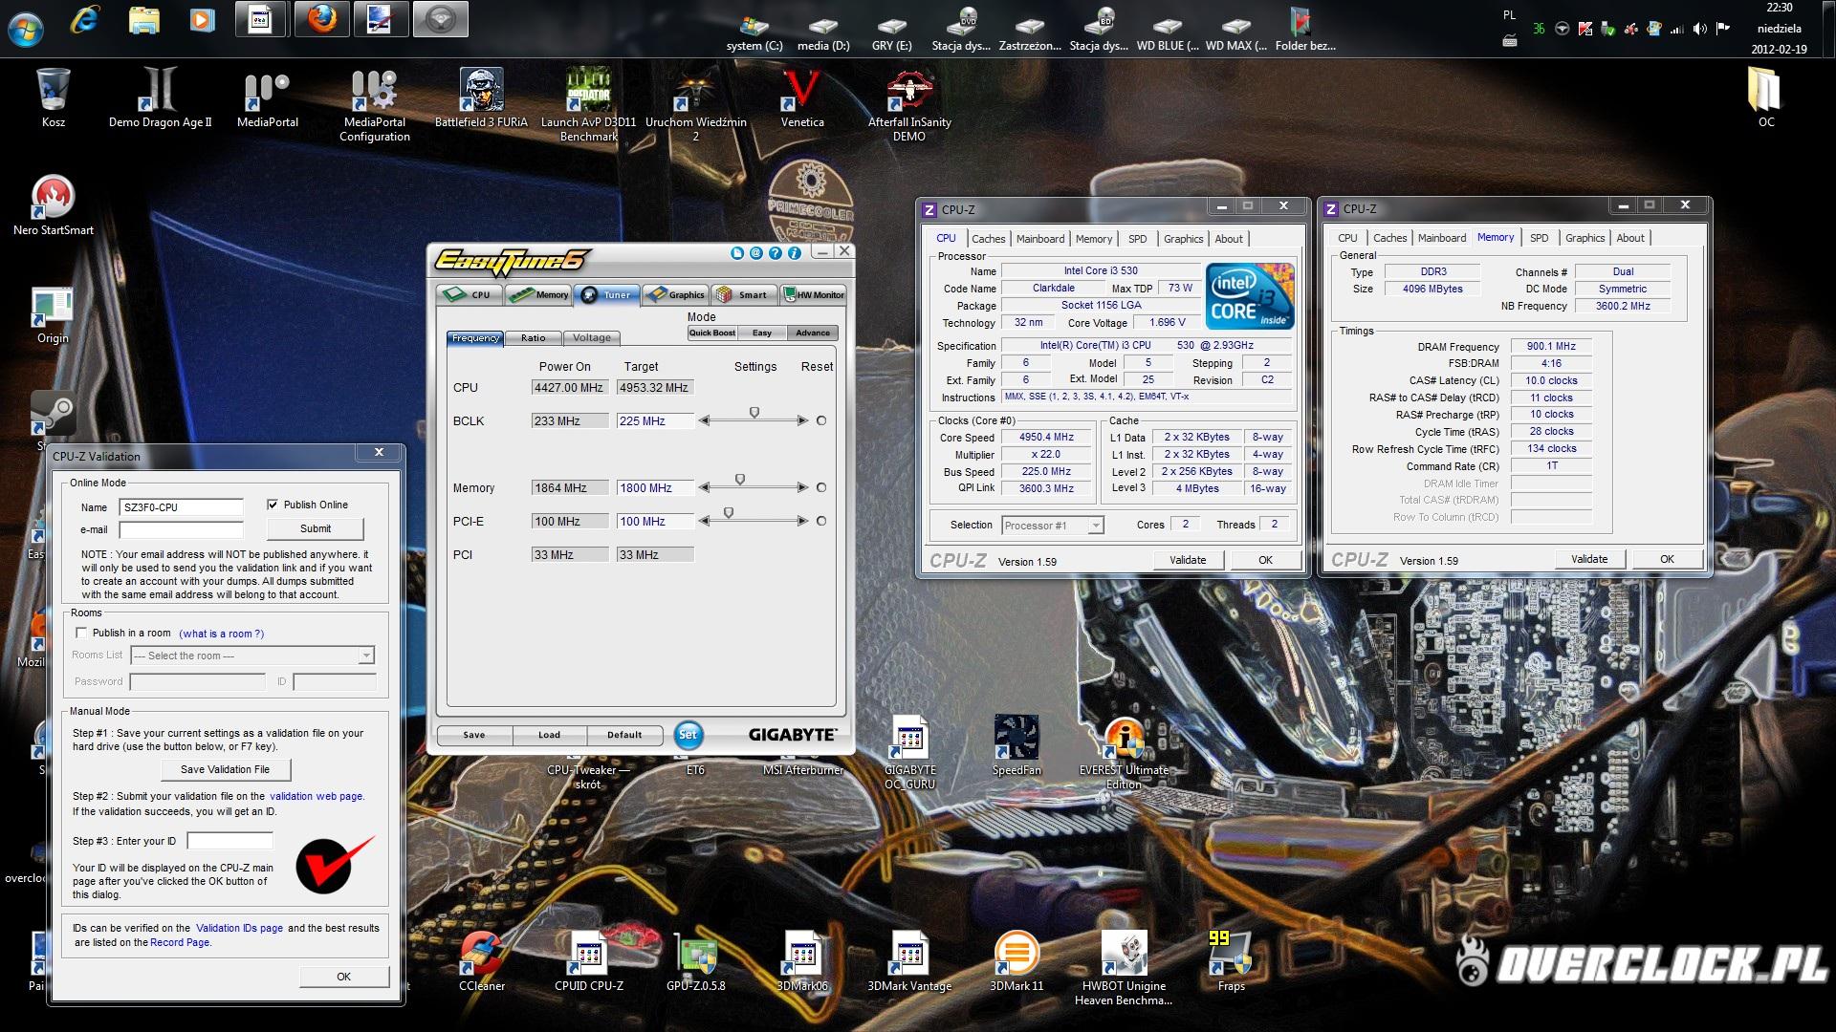Open Caches tab in left CPU-Z window

(988, 239)
